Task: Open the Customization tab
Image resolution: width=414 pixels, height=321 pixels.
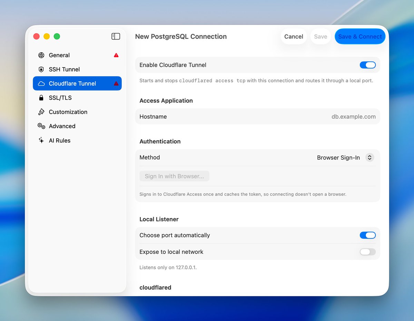Action: point(77,112)
